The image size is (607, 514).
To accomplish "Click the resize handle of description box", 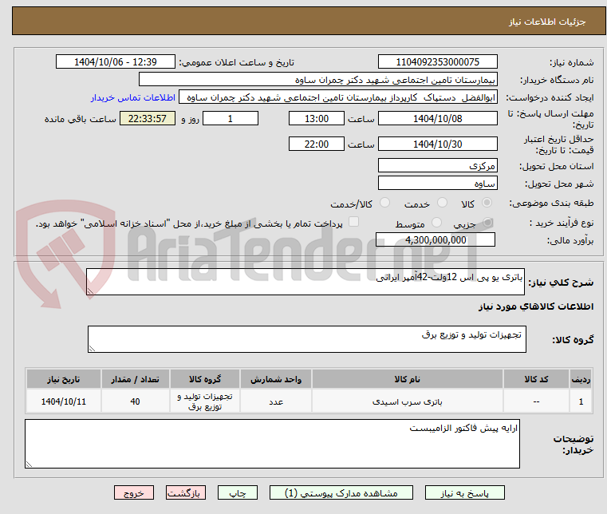I will [x=90, y=291].
